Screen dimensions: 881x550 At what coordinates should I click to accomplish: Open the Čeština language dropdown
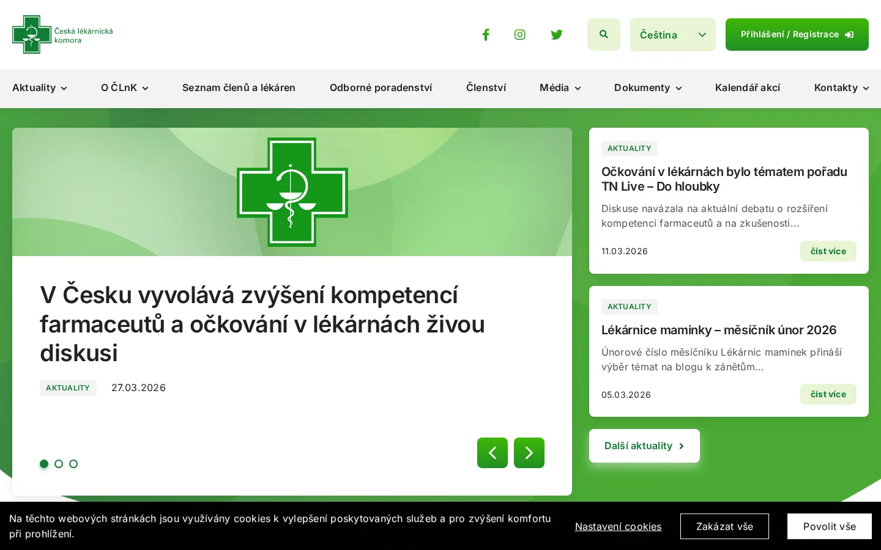coord(673,35)
